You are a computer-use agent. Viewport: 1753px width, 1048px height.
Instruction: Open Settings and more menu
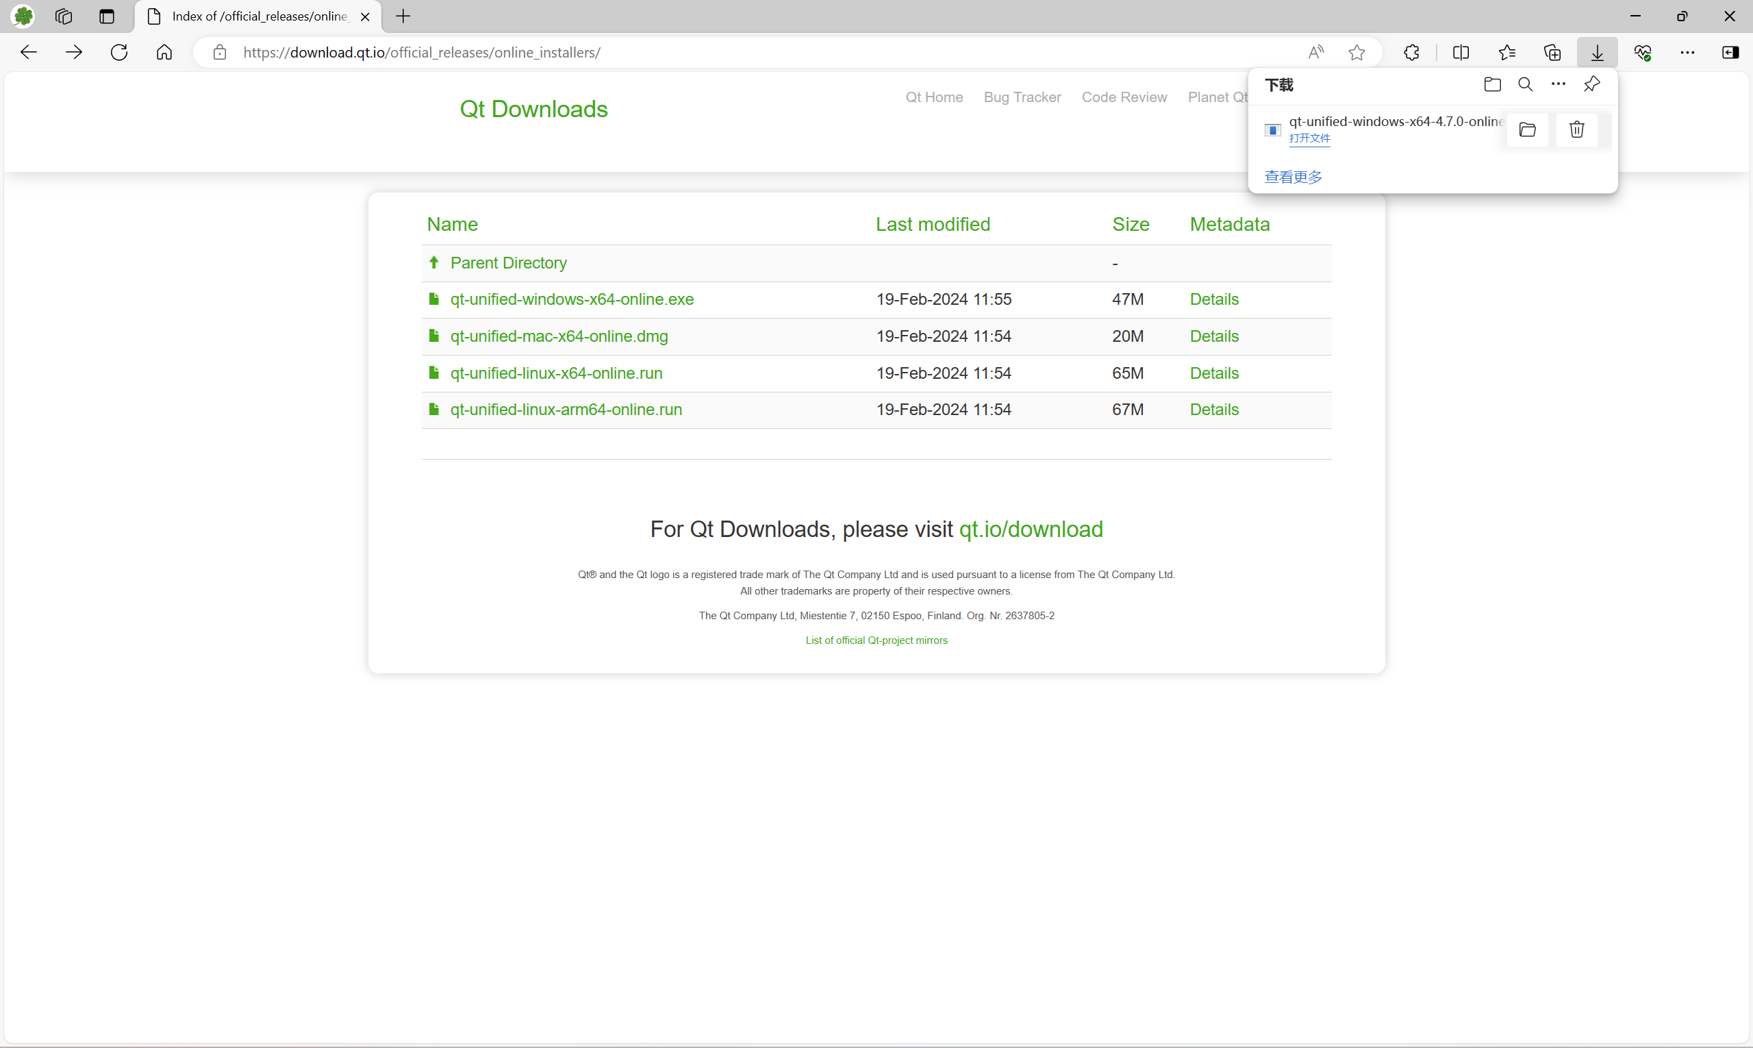1687,52
